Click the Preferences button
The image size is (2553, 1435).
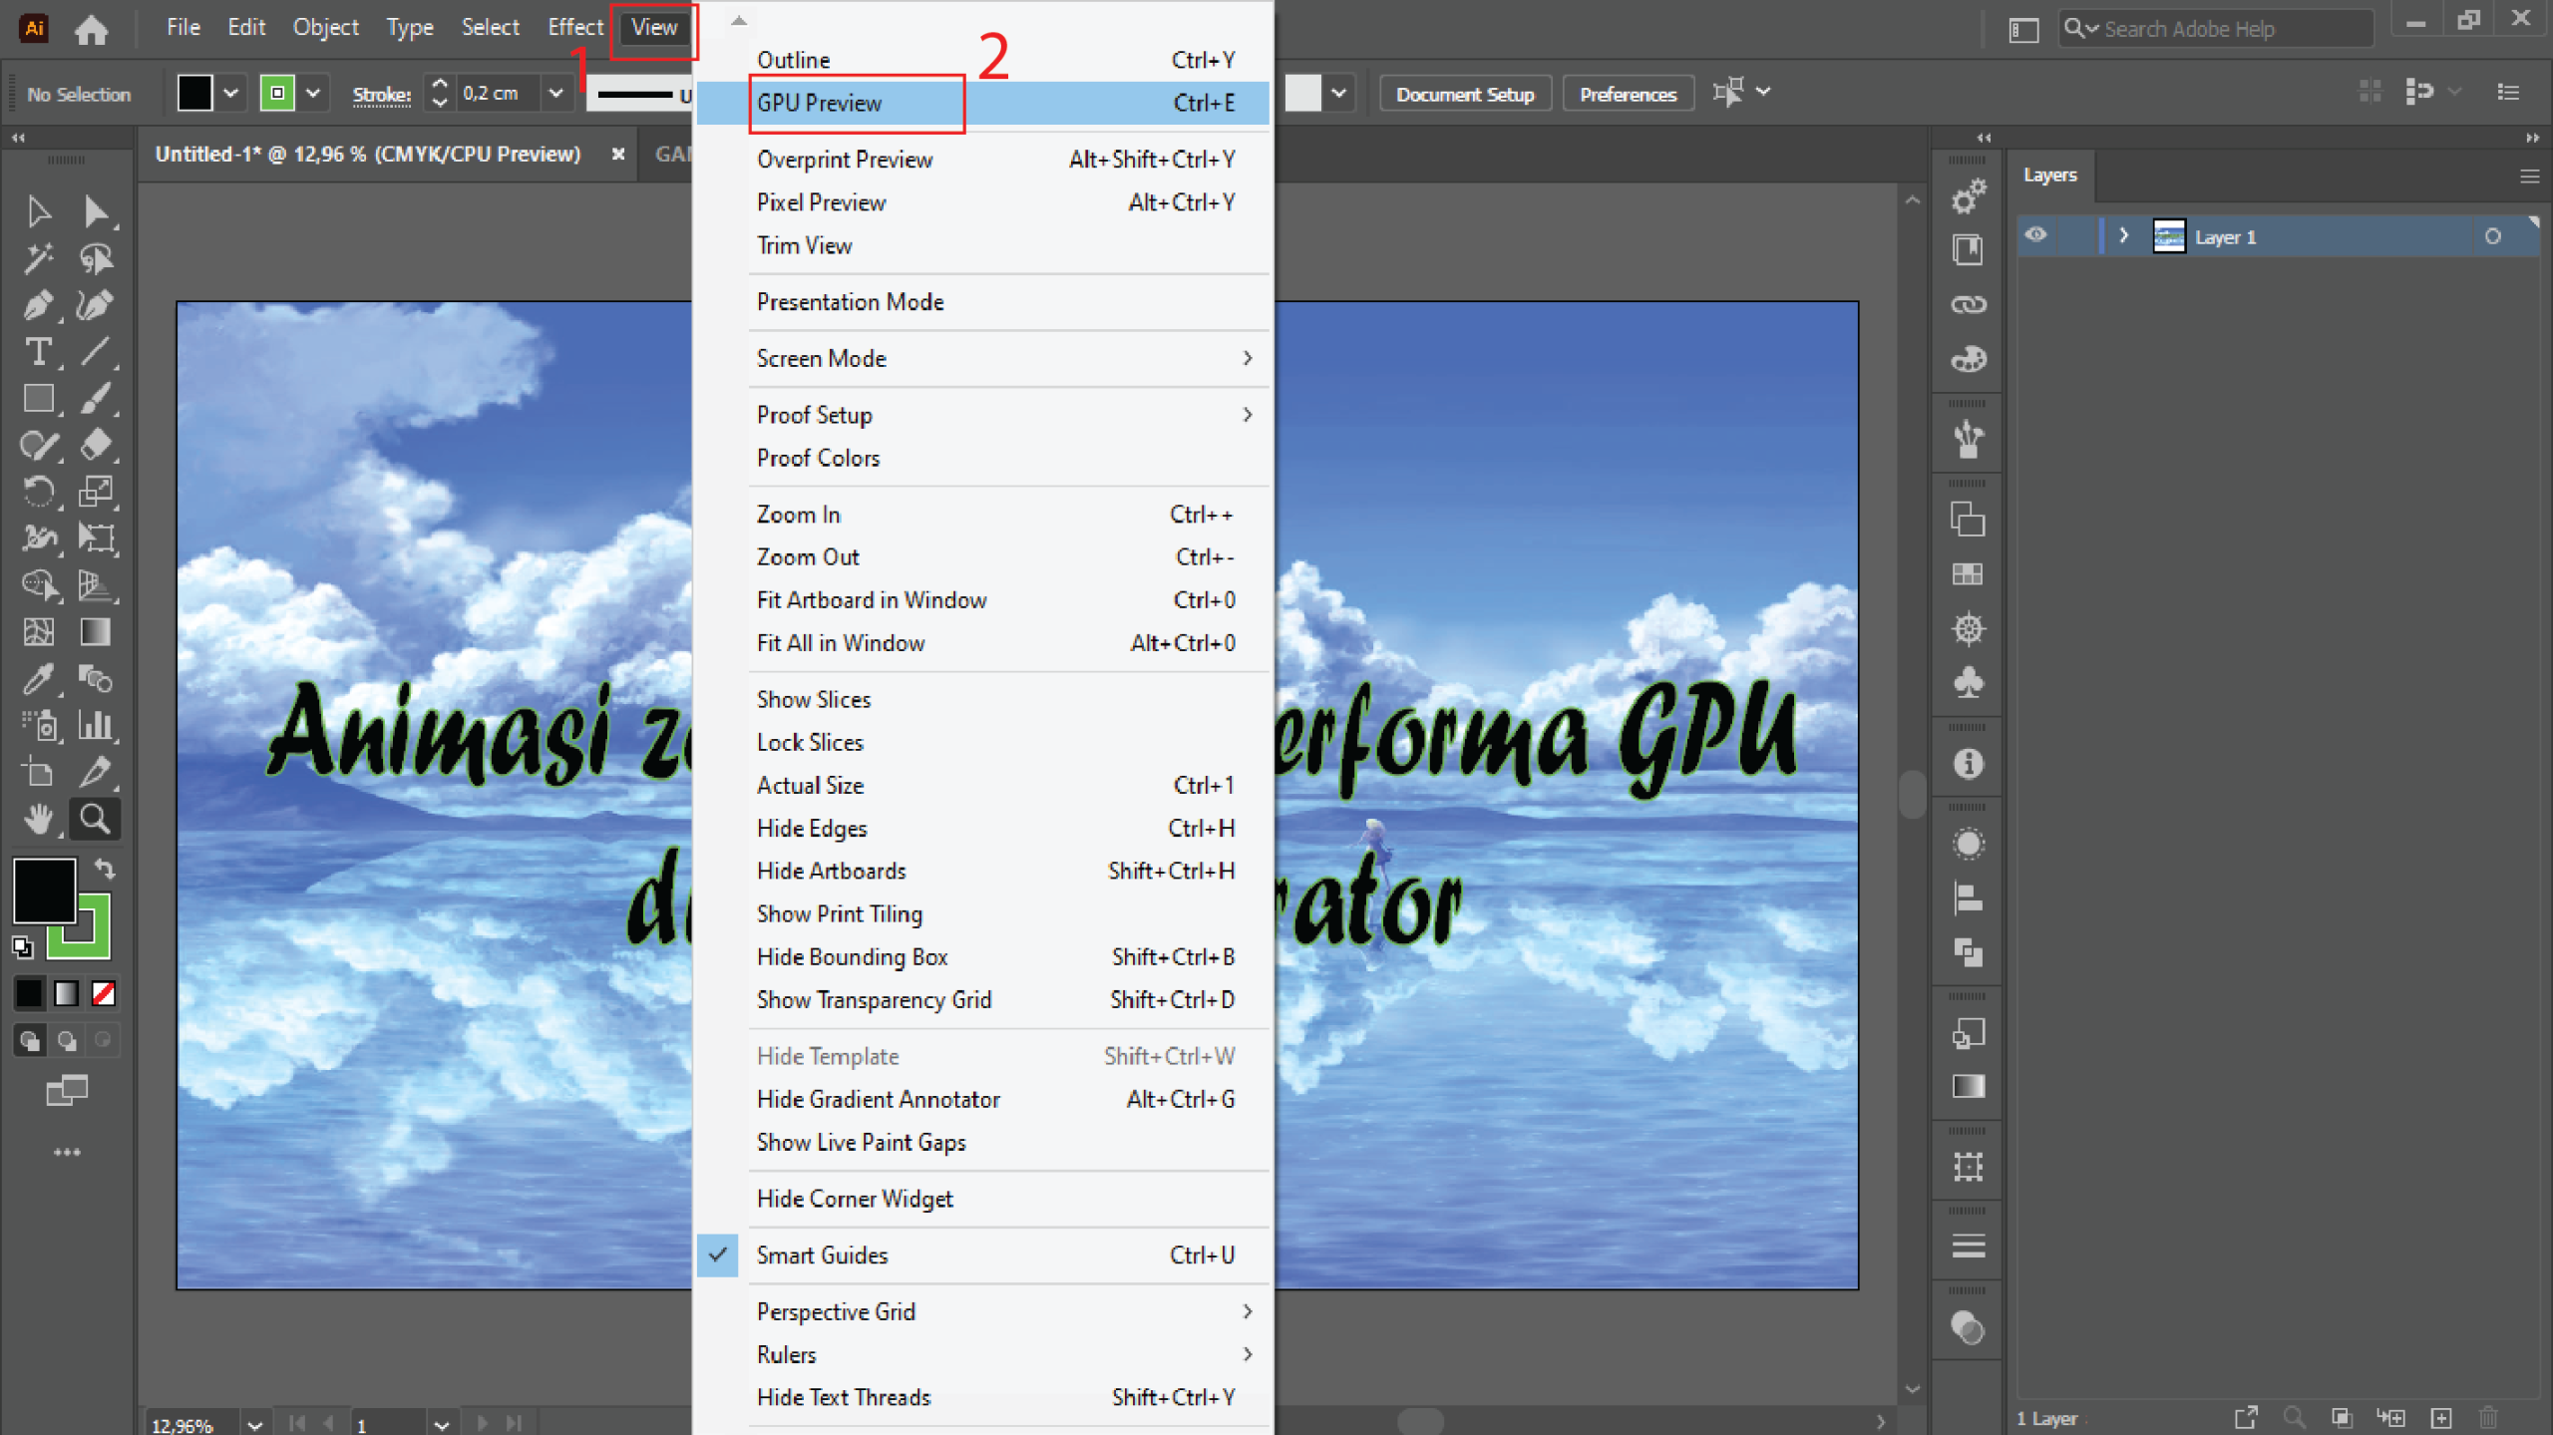pyautogui.click(x=1628, y=94)
